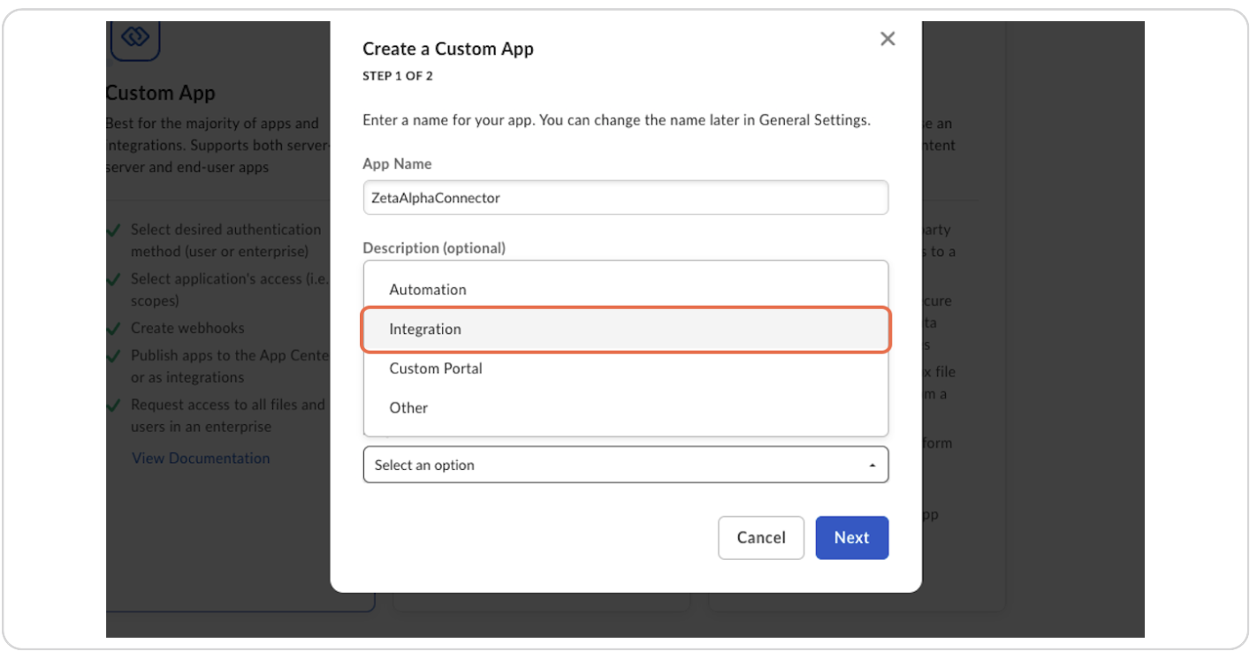Click the checkmark beside "Publish apps to the App Center"
Screen dimensions: 1257x659
(115, 355)
